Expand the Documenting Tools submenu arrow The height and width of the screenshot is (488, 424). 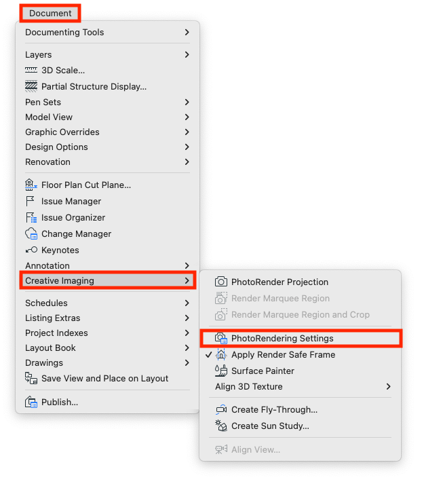187,32
